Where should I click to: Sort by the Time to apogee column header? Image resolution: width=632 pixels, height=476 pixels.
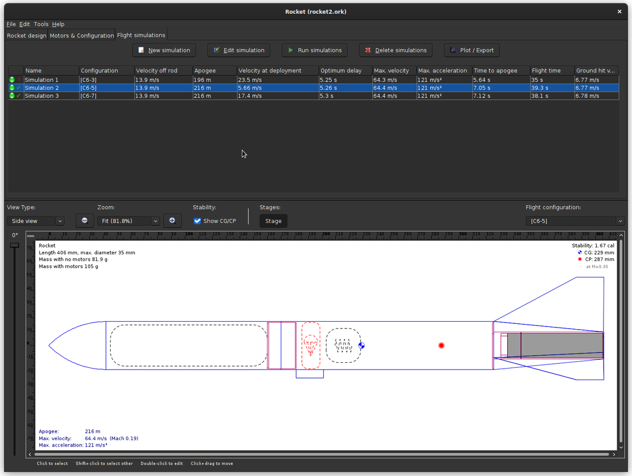(501, 71)
